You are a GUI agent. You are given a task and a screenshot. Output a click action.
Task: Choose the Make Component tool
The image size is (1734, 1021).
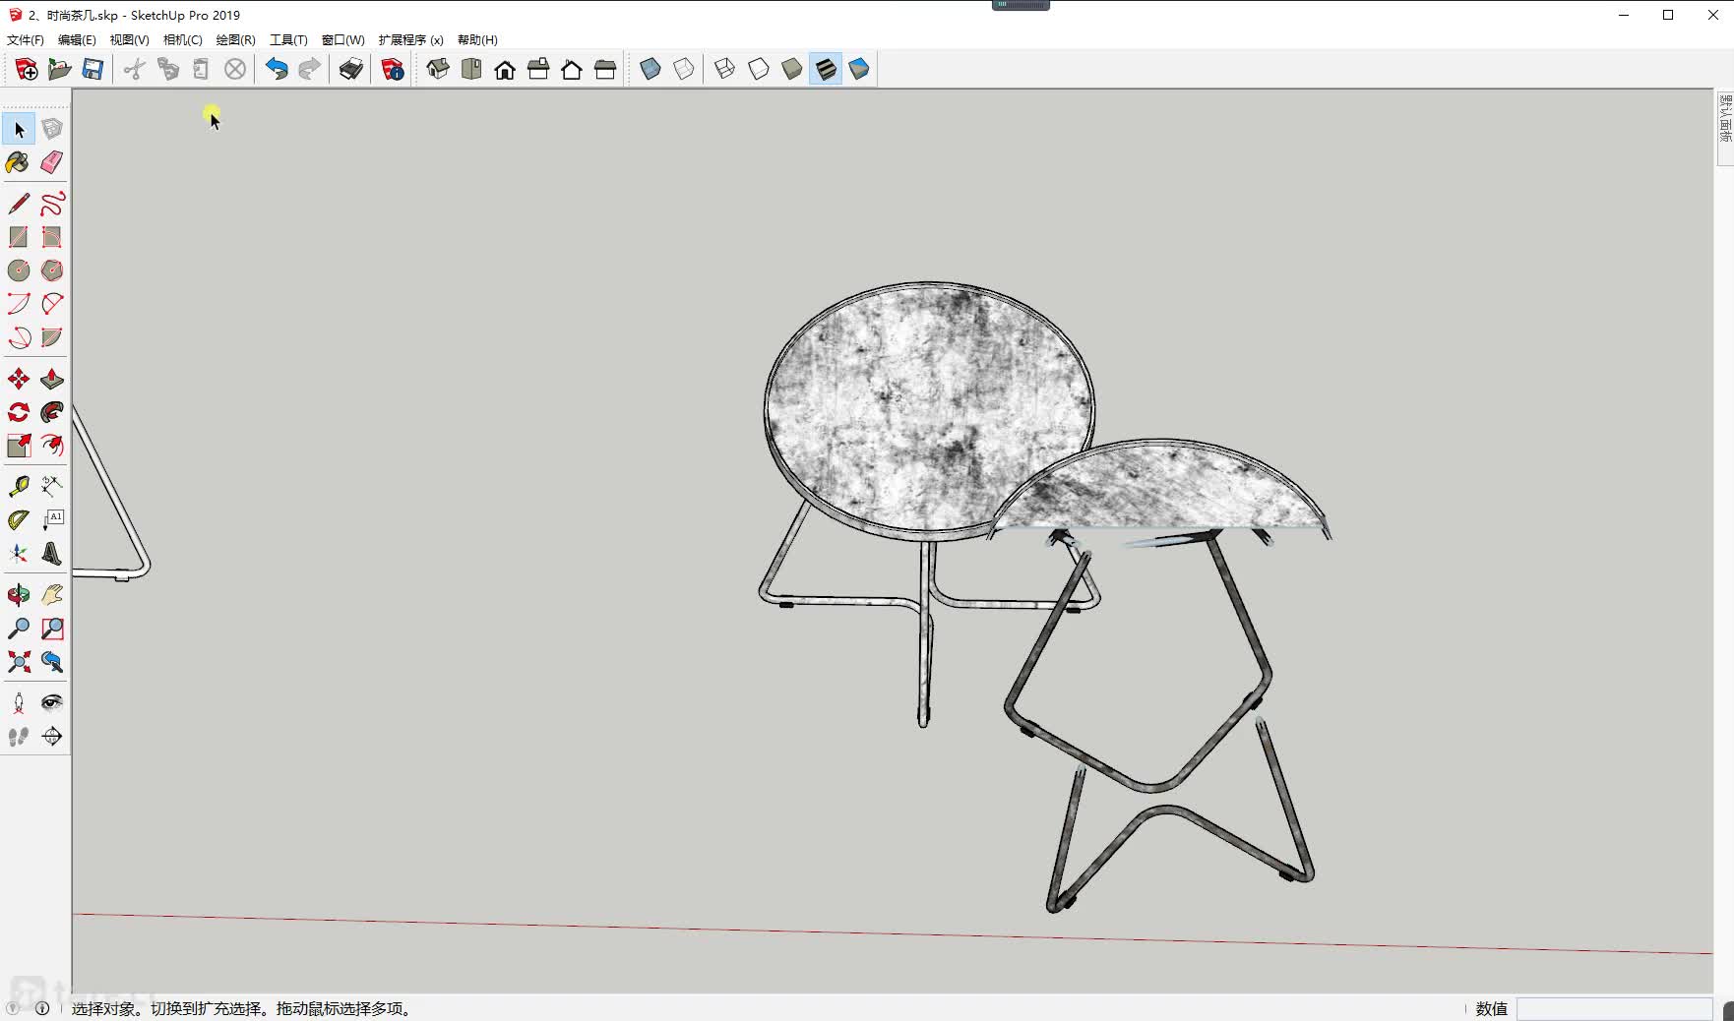tap(52, 129)
